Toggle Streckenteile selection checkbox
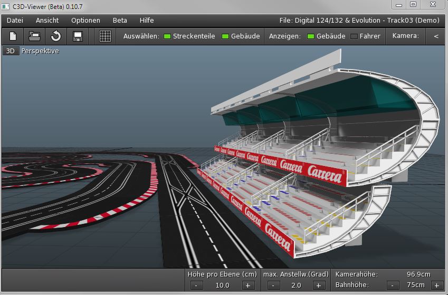448x295 pixels. tap(167, 36)
